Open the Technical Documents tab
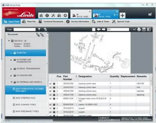156x123 pixels. (x=51, y=22)
